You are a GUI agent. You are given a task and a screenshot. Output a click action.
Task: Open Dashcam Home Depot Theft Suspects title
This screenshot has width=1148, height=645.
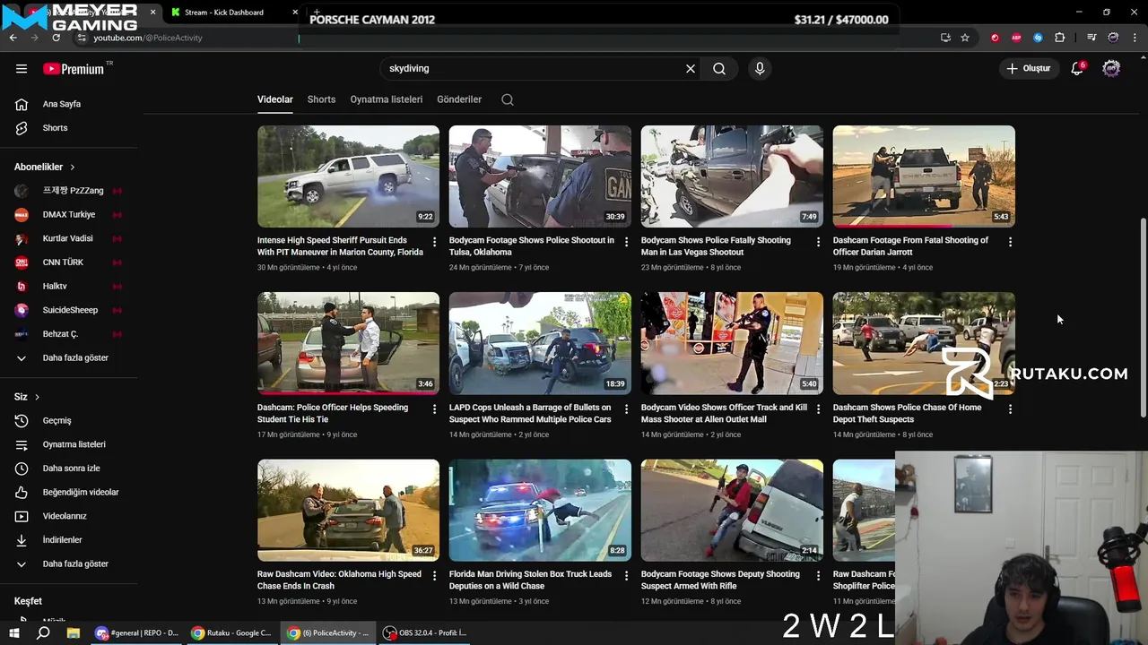907,413
